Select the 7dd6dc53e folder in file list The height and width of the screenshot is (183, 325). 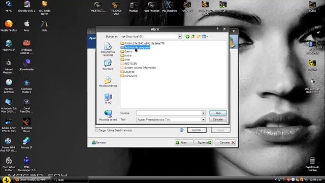click(x=143, y=43)
